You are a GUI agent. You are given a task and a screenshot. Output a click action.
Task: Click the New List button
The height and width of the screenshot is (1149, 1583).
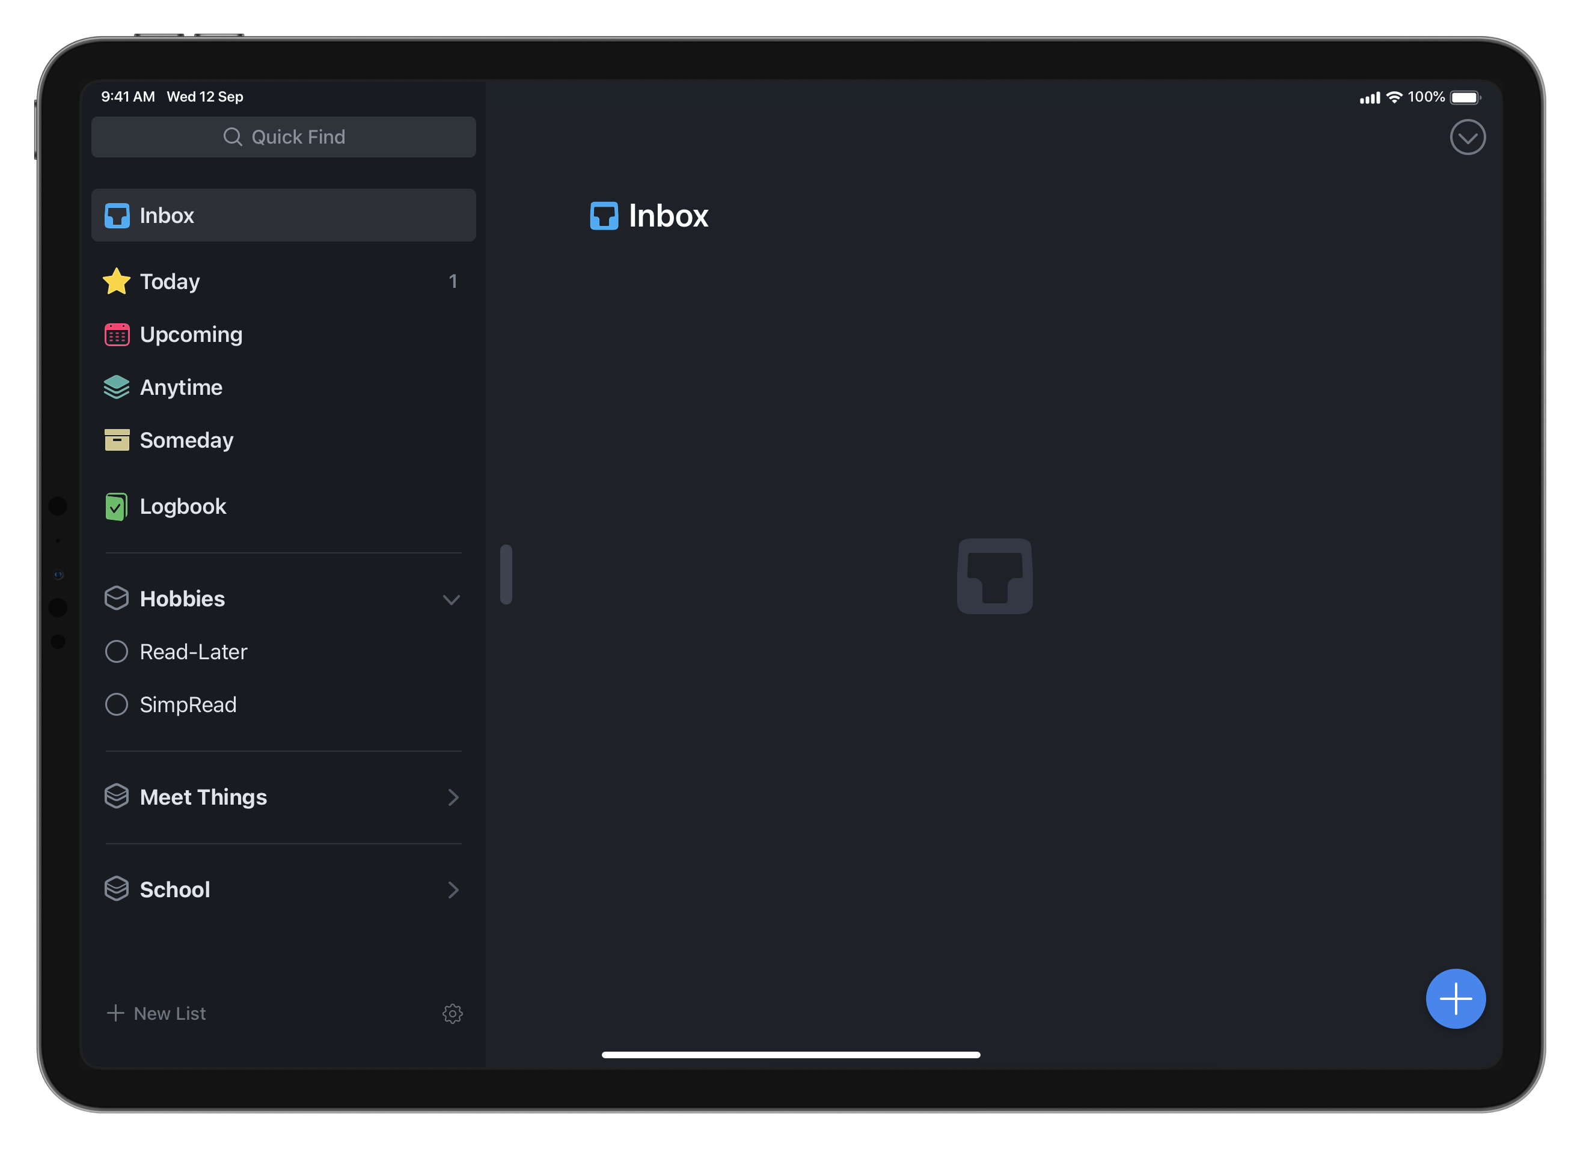(156, 1013)
